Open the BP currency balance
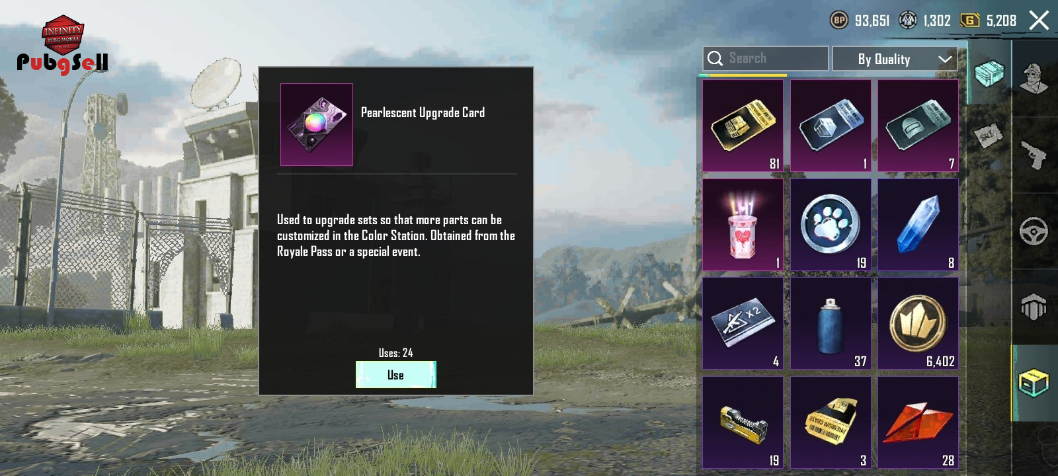This screenshot has height=476, width=1058. coord(860,20)
